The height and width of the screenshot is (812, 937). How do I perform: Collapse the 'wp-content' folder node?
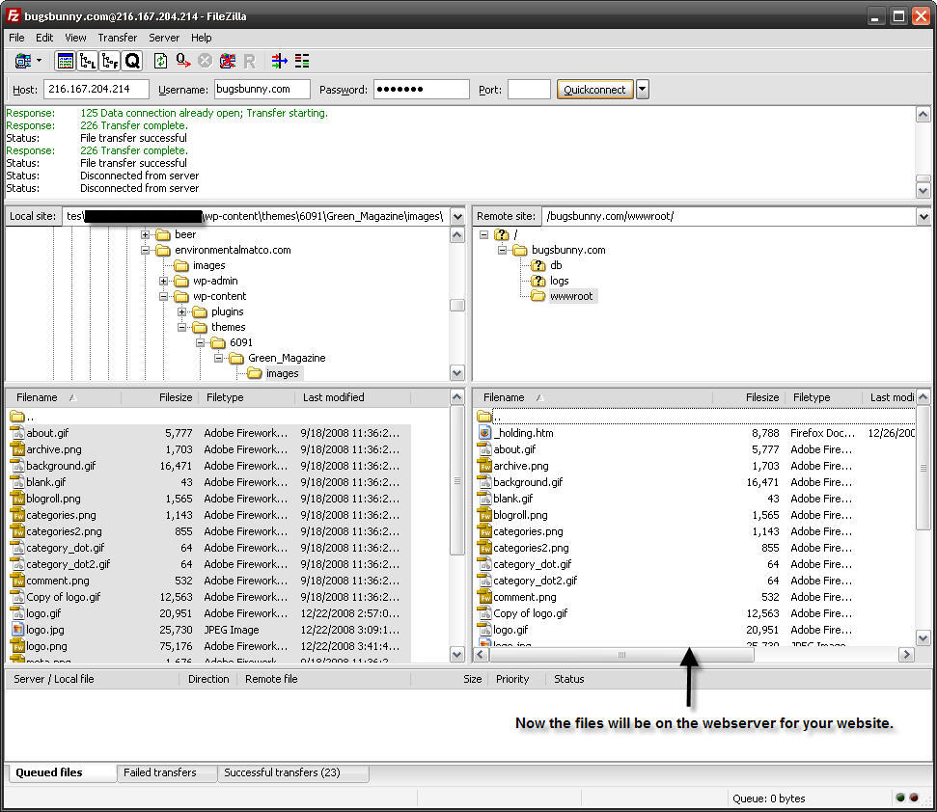[163, 296]
